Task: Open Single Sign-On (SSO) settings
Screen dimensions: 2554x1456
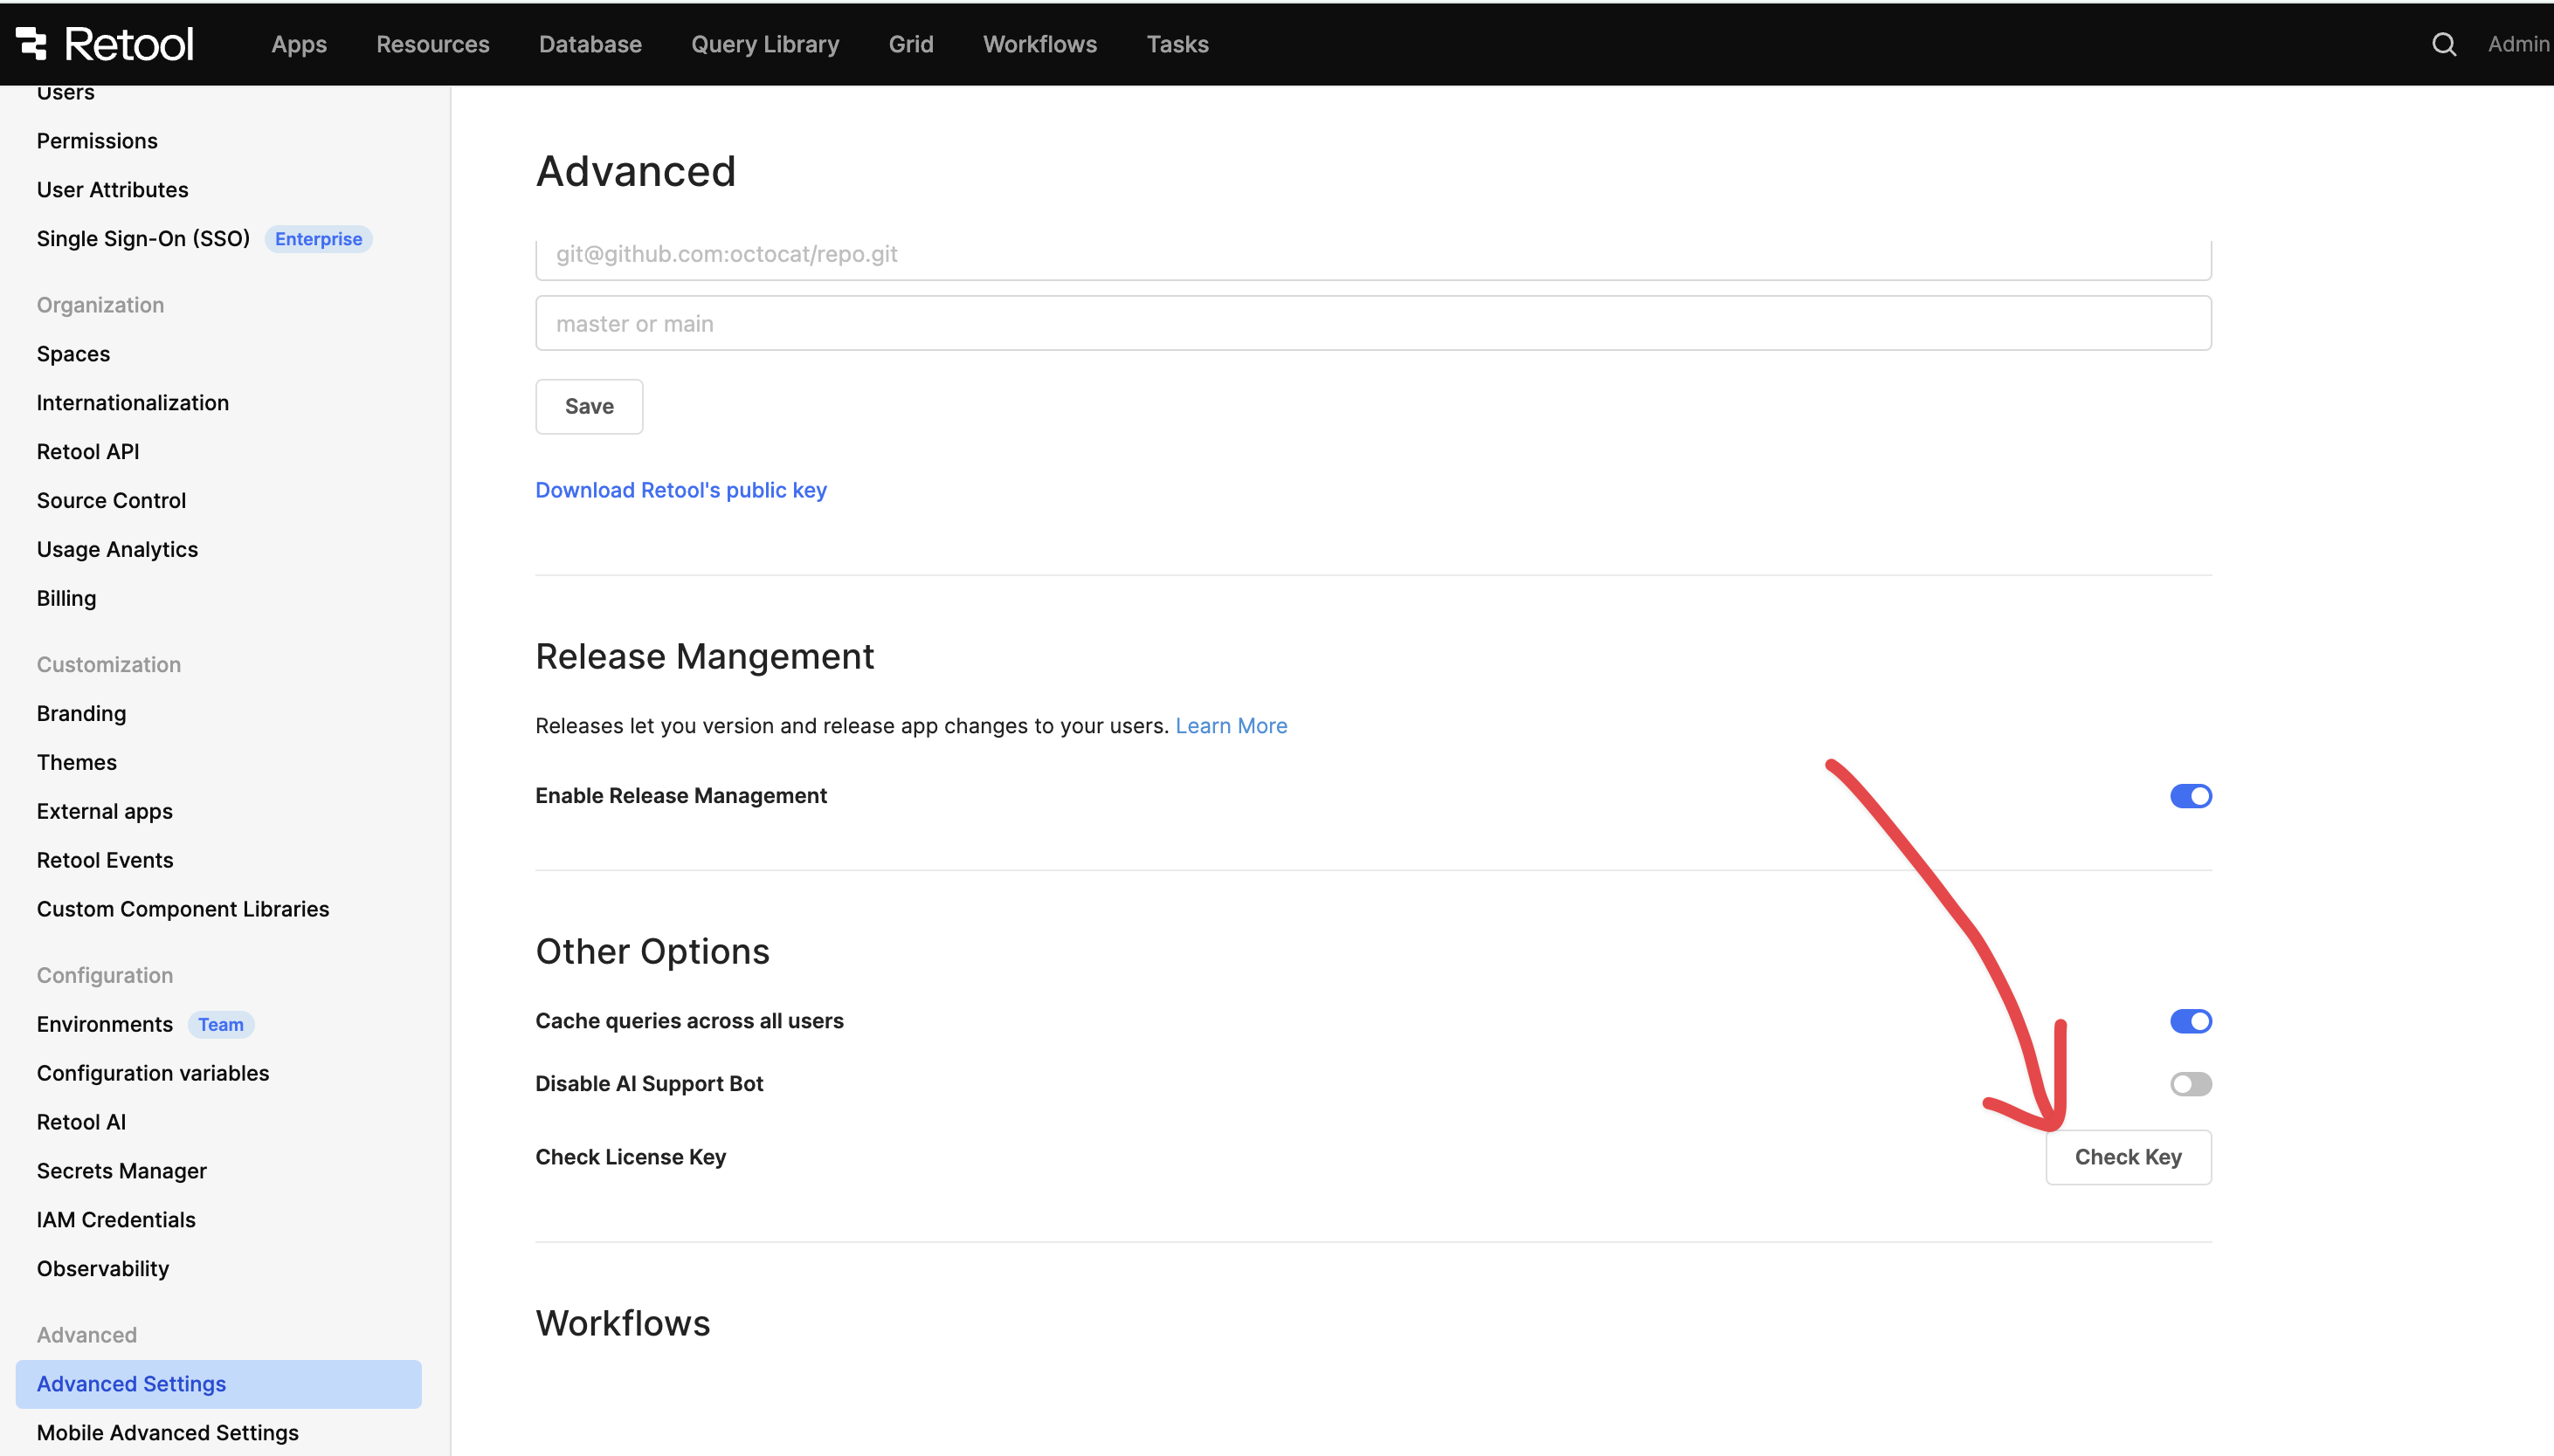Action: pyautogui.click(x=143, y=239)
